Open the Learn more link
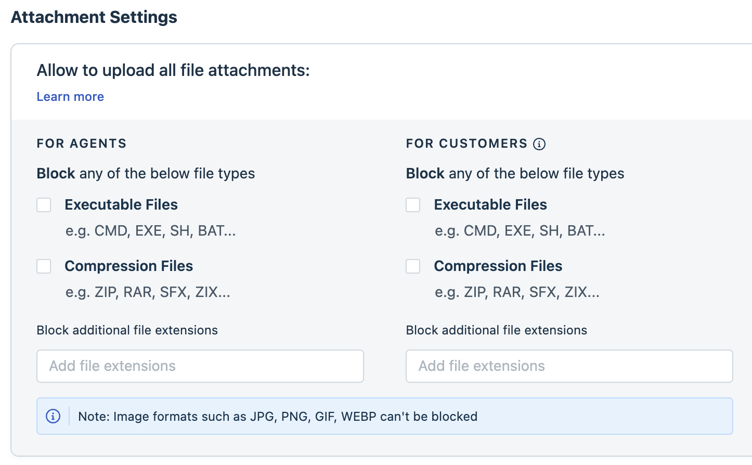The height and width of the screenshot is (465, 752). [70, 97]
